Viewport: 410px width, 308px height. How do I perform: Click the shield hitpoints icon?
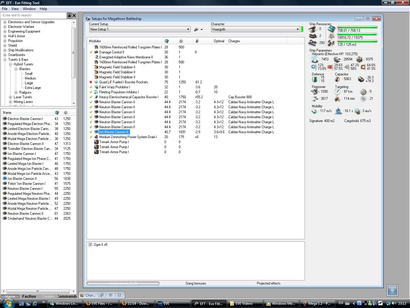tap(315, 59)
